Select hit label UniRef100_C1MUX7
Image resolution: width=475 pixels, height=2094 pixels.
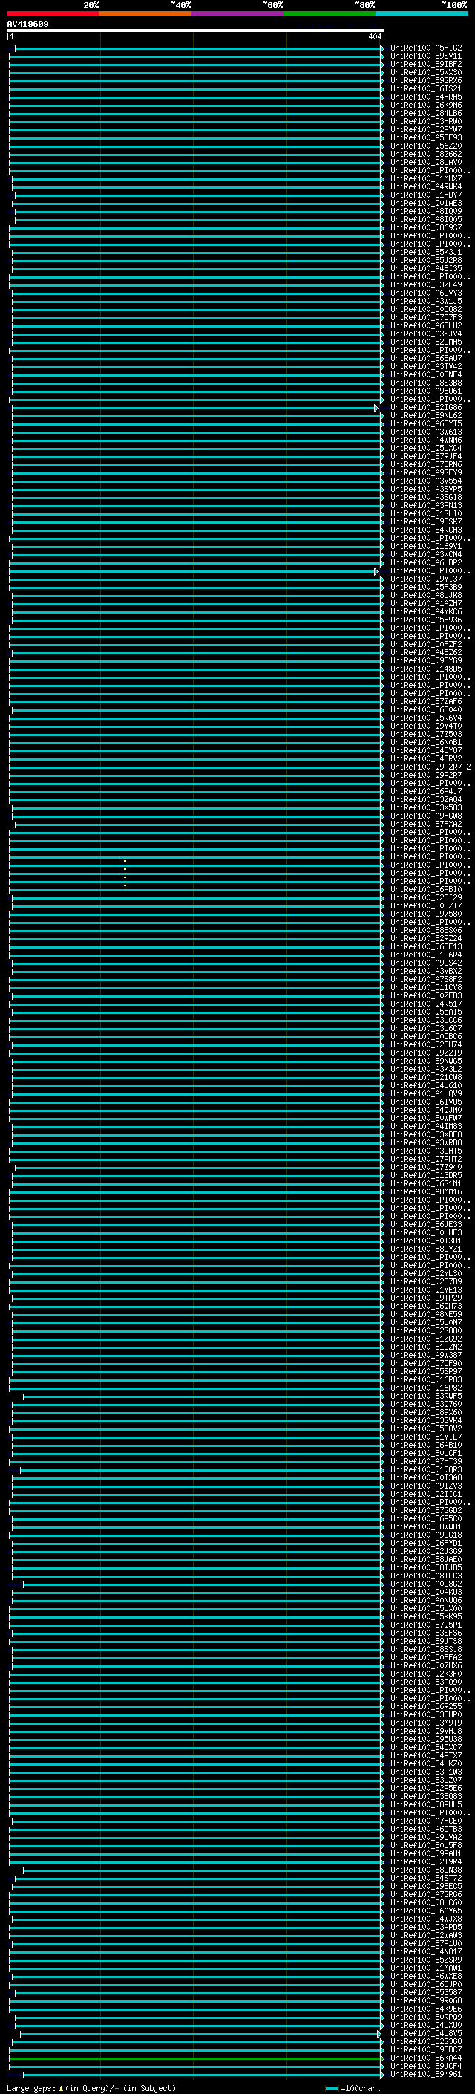[425, 179]
